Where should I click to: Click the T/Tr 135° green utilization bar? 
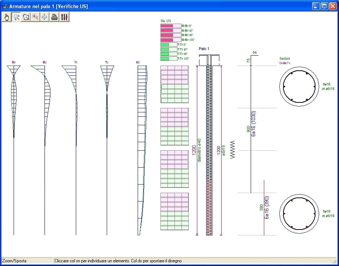[x=165, y=59]
